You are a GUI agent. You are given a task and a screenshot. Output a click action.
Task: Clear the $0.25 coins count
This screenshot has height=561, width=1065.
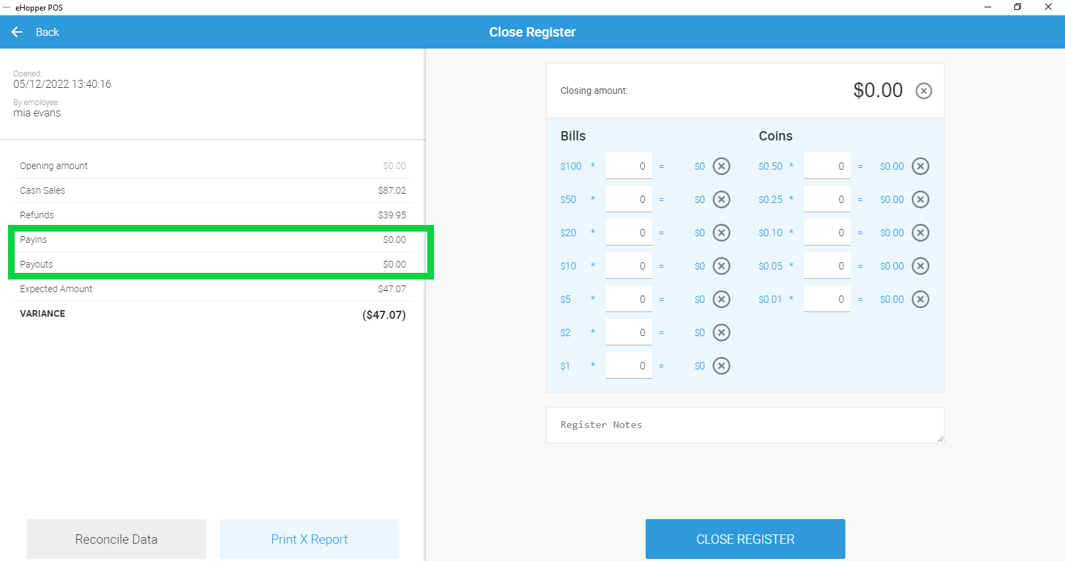tap(921, 200)
